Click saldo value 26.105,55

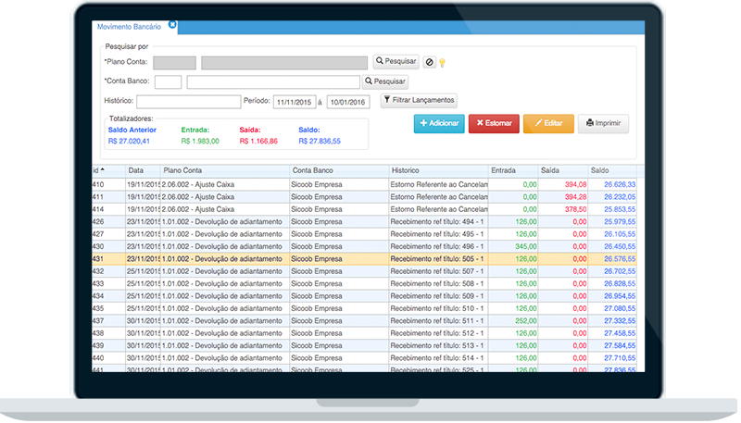620,234
